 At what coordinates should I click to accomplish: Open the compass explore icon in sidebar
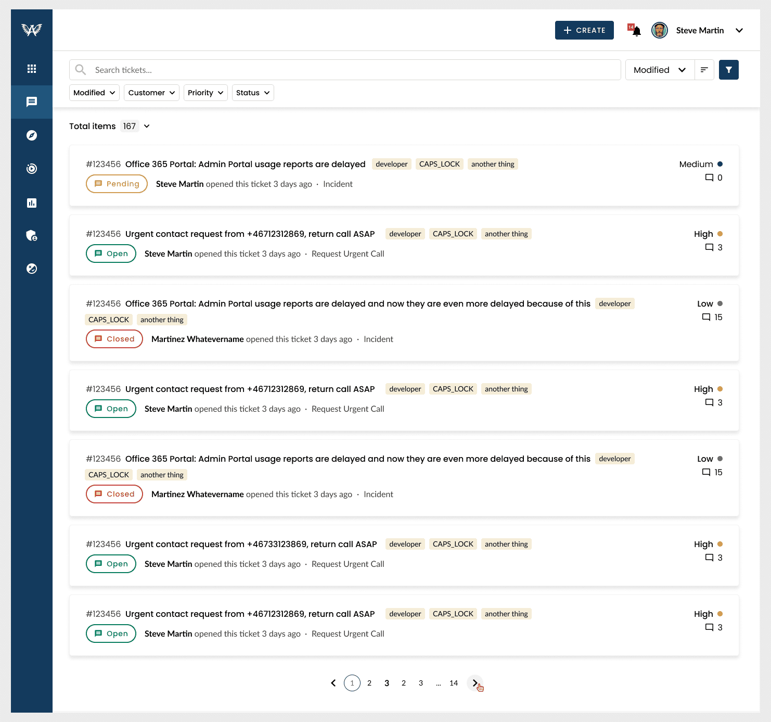pyautogui.click(x=32, y=135)
